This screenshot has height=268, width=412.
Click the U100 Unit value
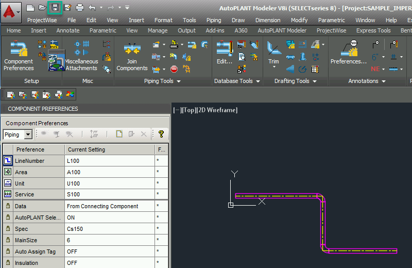[110, 183]
